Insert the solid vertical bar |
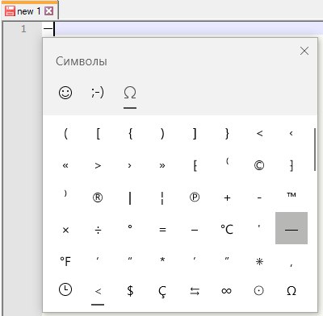This screenshot has height=316, width=323. coord(130,198)
